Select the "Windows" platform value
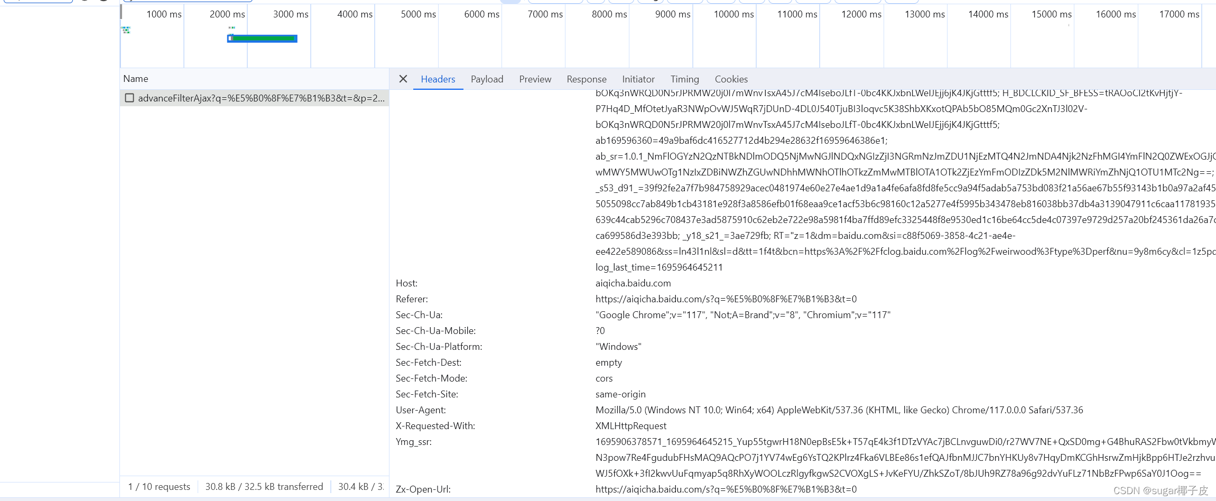 pyautogui.click(x=618, y=347)
